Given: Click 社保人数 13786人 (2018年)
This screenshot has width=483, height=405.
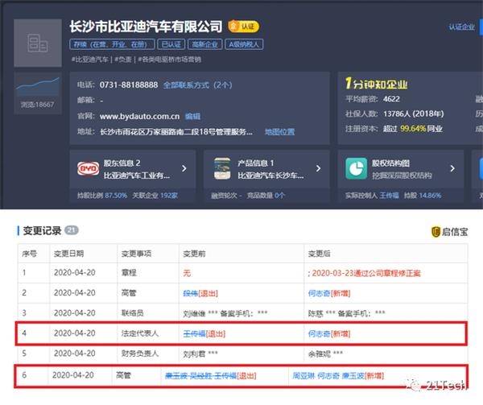Looking at the screenshot, I should [x=394, y=114].
